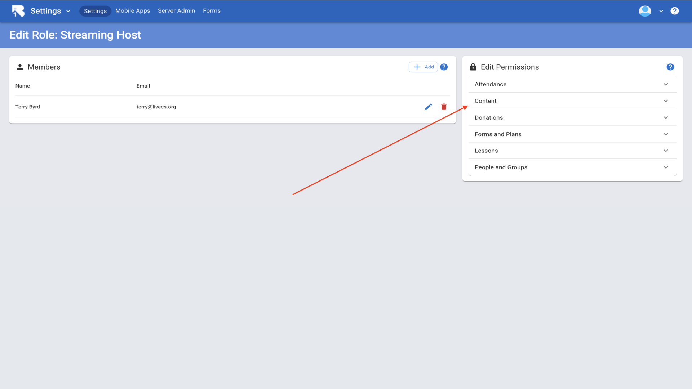This screenshot has width=692, height=389.
Task: Open Members panel help icon
Action: 444,67
